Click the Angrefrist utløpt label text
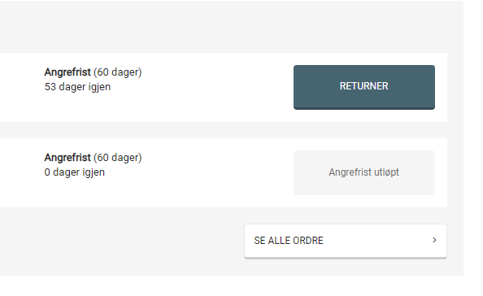This screenshot has width=483, height=296. pos(363,172)
